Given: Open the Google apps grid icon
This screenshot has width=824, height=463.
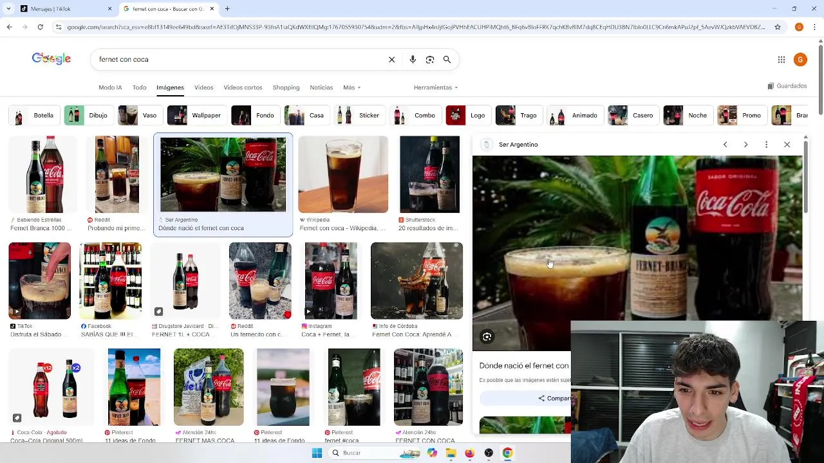Looking at the screenshot, I should click(782, 60).
